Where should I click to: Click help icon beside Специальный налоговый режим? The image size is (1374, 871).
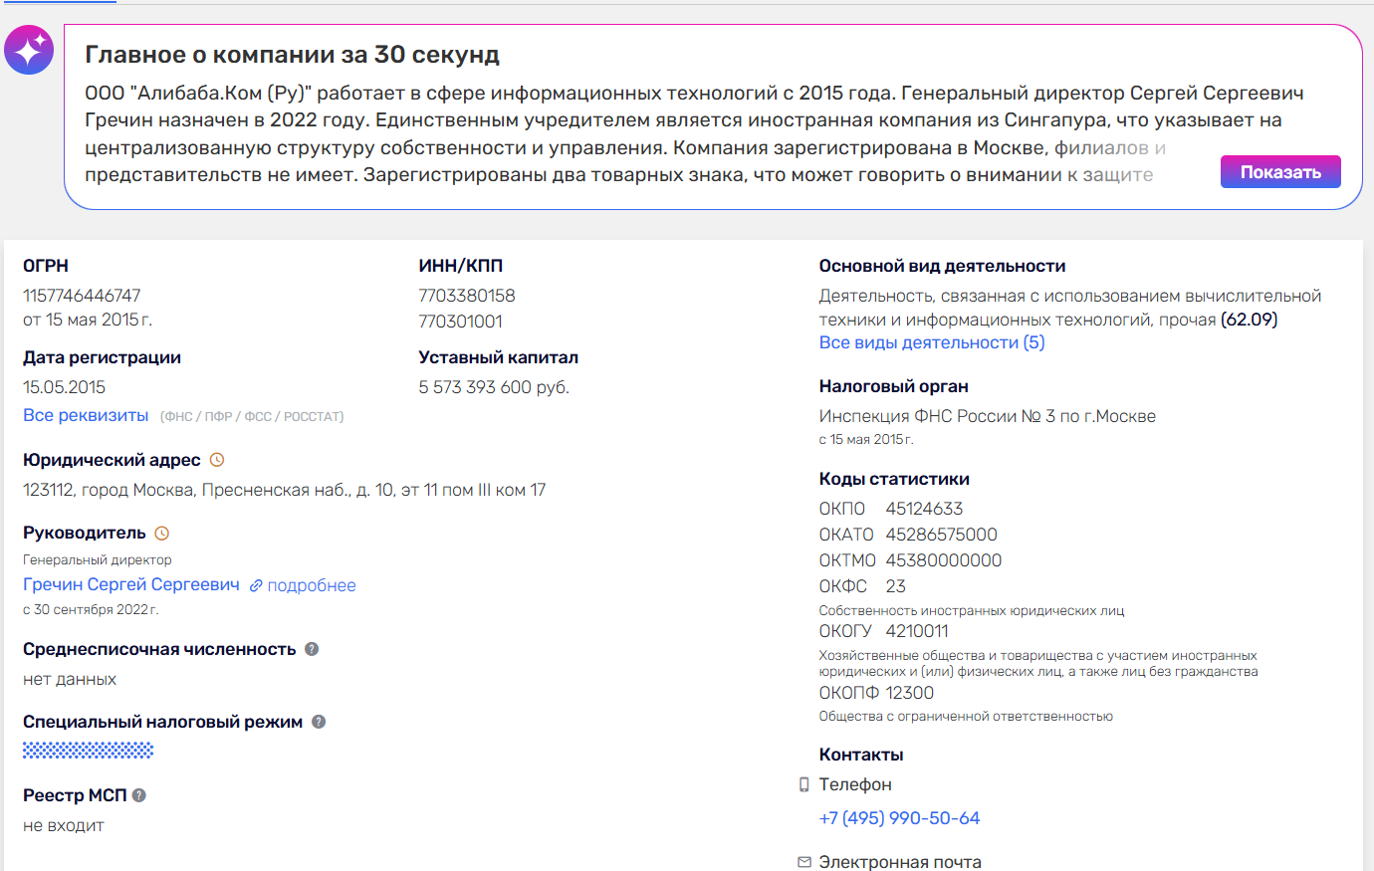319,722
